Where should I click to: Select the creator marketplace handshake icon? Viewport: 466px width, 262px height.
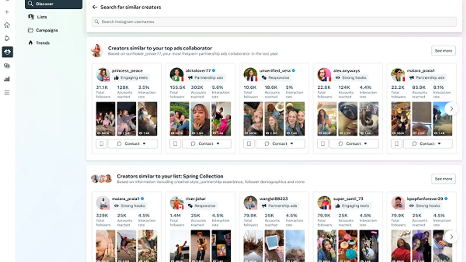click(7, 52)
